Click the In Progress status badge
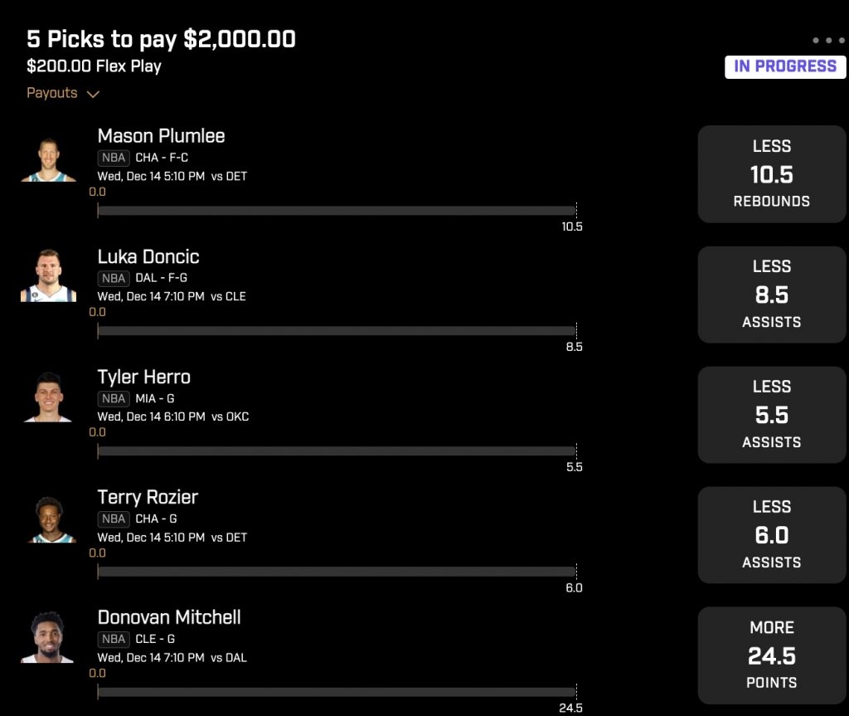849x716 pixels. [785, 66]
